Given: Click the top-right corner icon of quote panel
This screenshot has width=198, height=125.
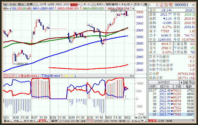Looking at the screenshot, I should [193, 5].
